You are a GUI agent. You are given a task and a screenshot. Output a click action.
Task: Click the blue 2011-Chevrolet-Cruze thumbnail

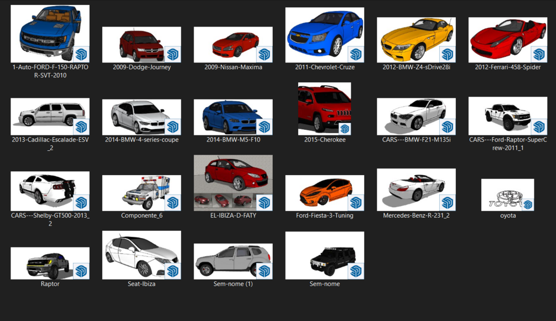[324, 35]
